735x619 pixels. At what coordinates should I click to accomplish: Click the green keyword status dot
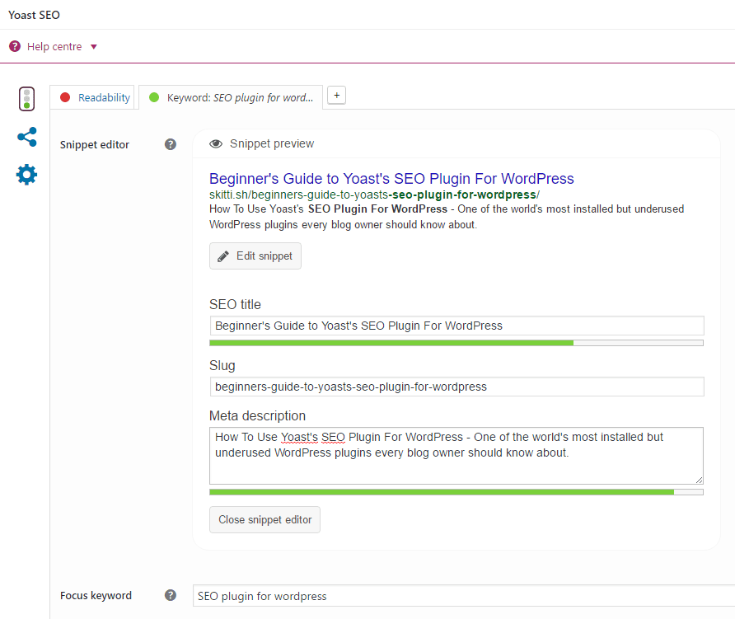click(x=154, y=97)
